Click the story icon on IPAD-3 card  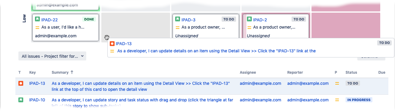(178, 20)
